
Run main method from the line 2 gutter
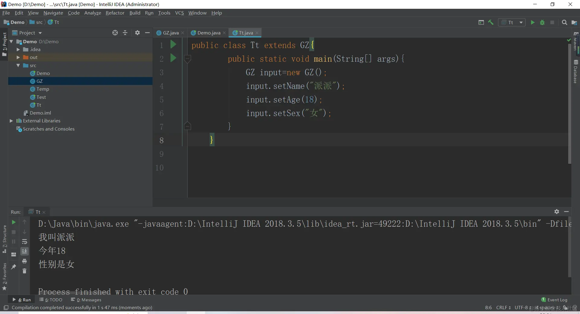[x=173, y=58]
